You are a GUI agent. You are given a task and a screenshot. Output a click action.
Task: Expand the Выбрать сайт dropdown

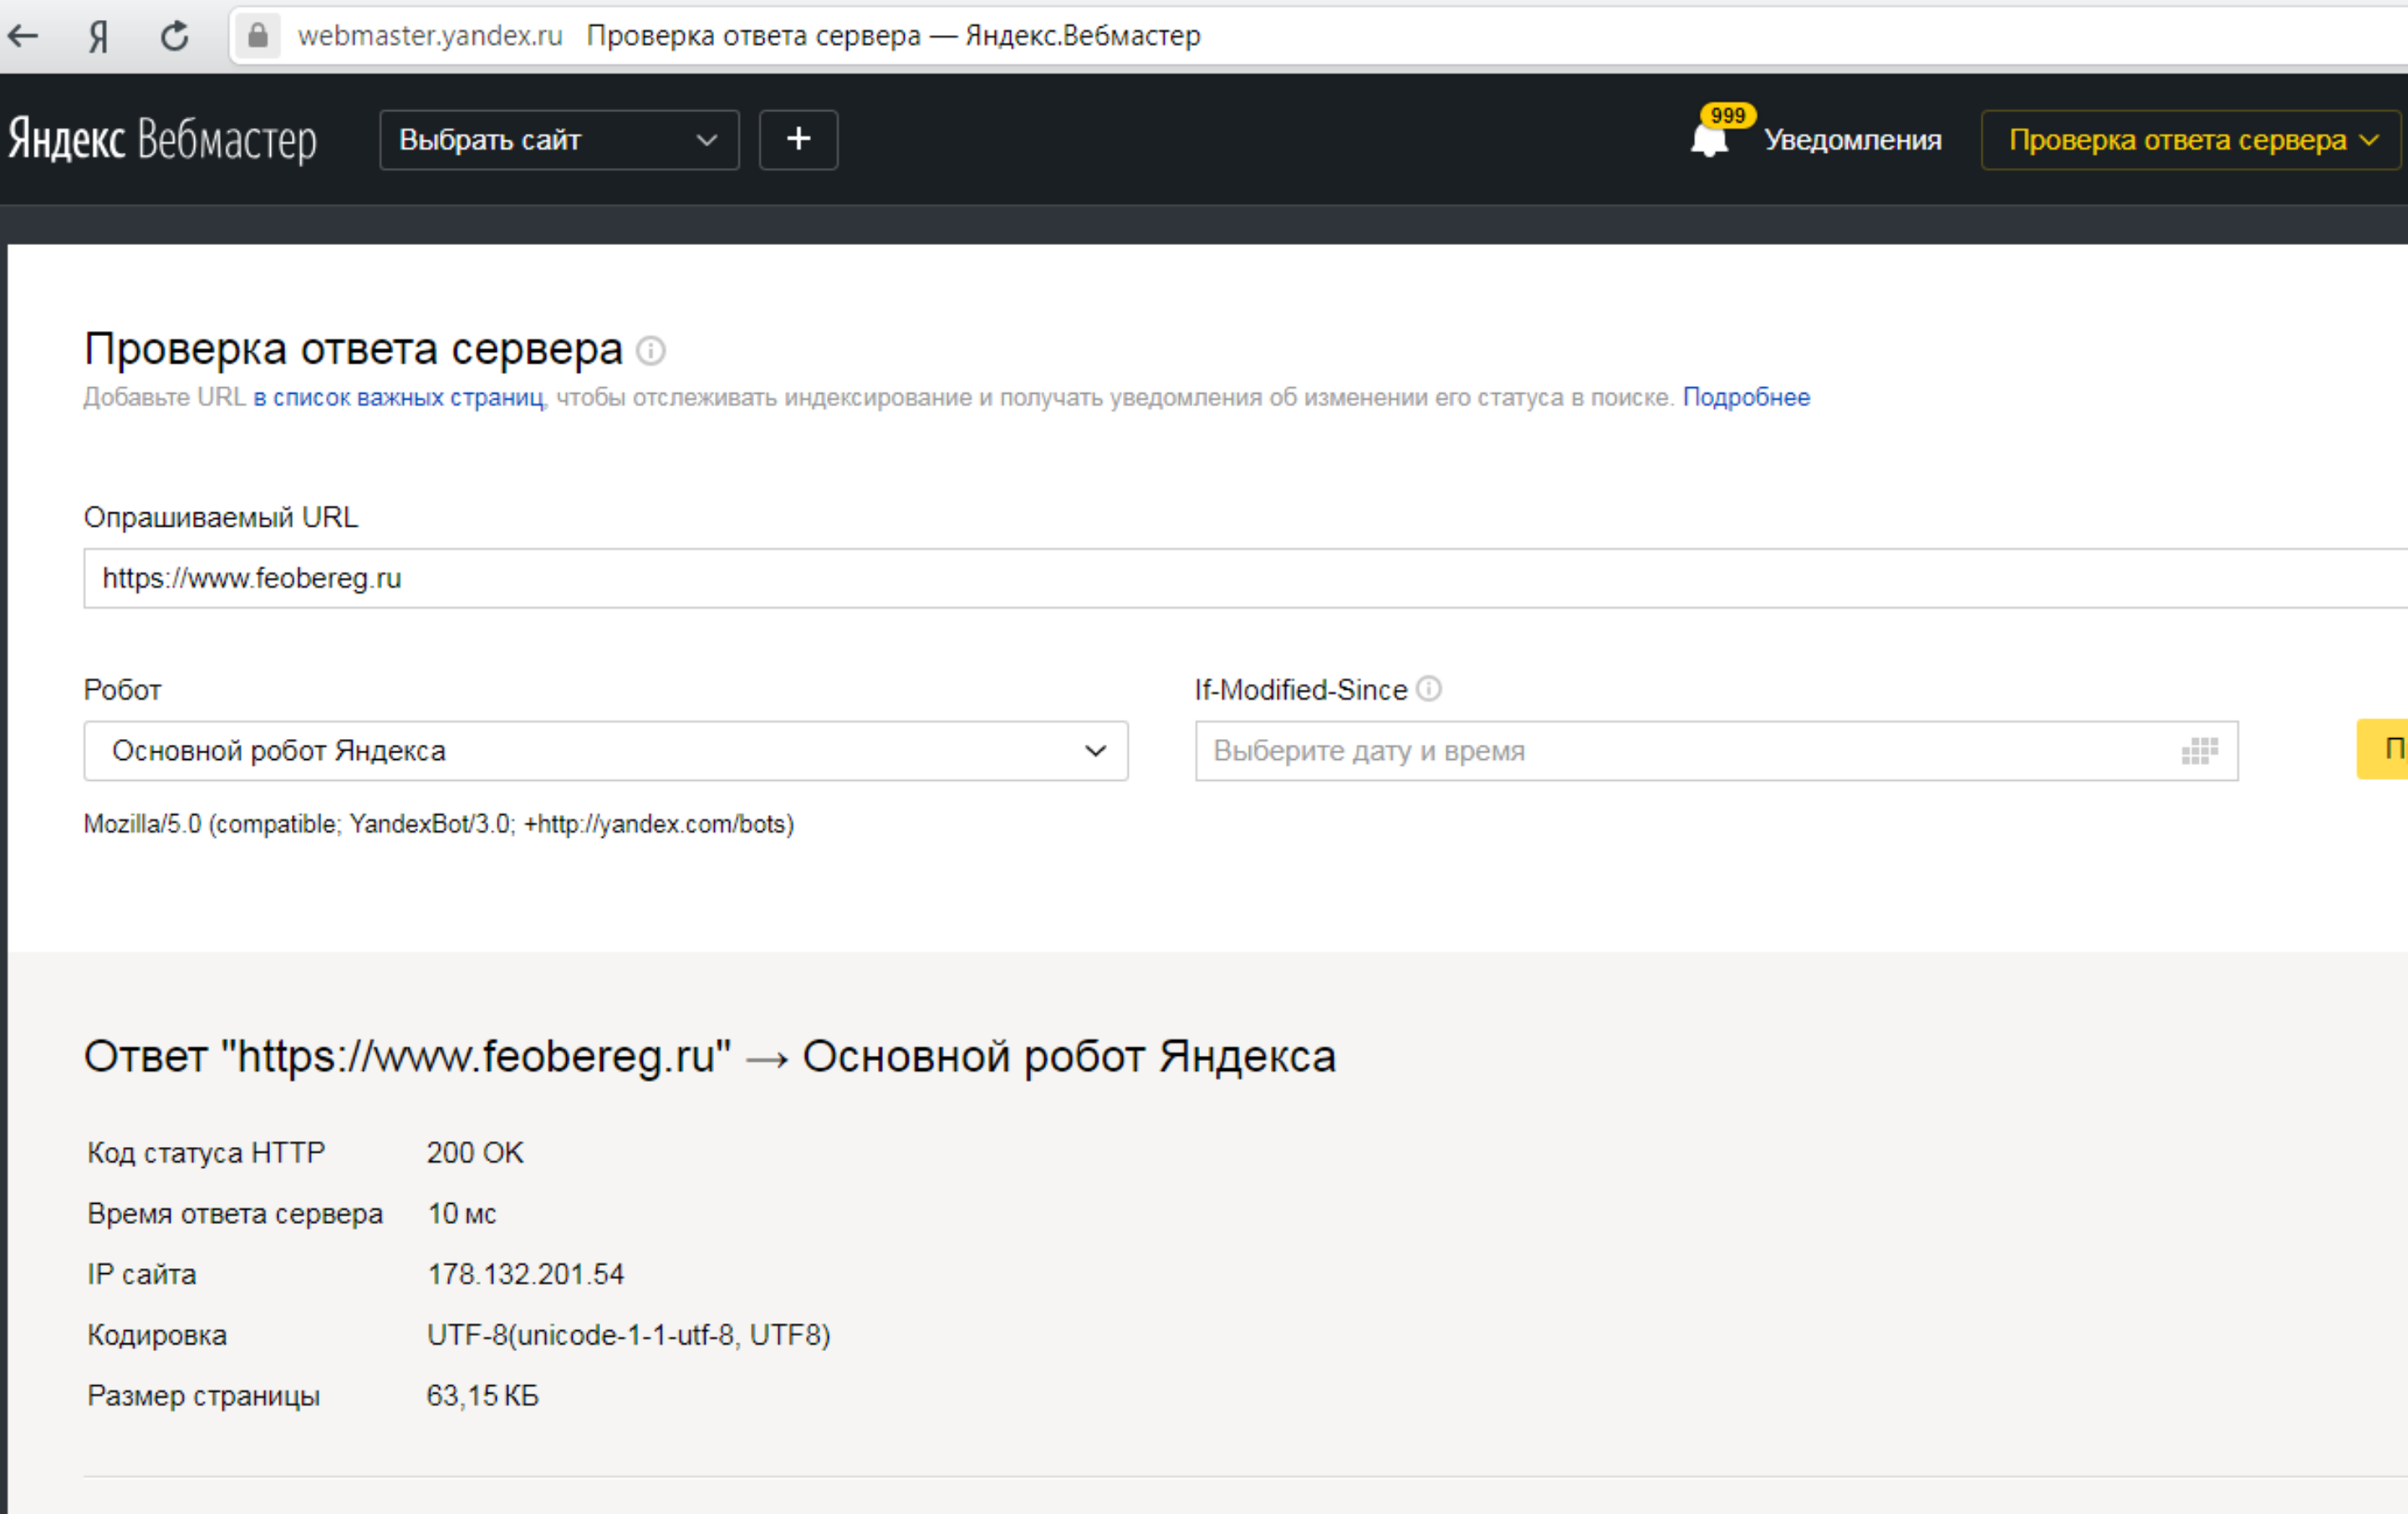559,140
